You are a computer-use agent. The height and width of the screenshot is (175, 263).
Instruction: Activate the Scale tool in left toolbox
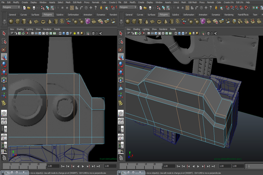tap(4, 72)
